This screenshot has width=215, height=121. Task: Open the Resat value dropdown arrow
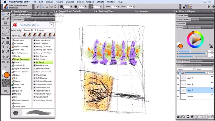[x=119, y=6]
